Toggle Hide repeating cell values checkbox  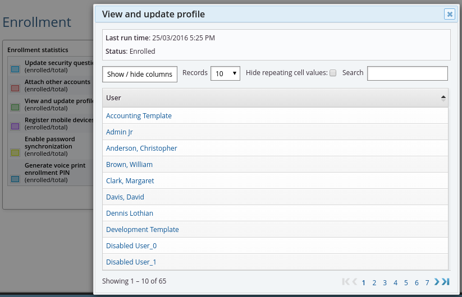click(x=333, y=73)
